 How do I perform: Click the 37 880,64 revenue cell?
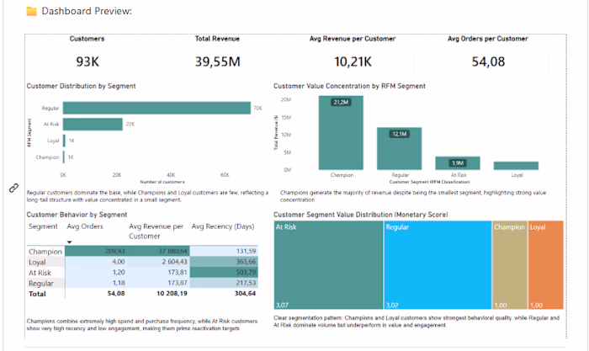(x=158, y=251)
